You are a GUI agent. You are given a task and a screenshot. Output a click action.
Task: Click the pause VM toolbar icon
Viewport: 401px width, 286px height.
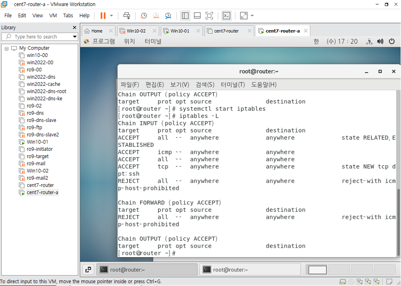[x=103, y=16]
